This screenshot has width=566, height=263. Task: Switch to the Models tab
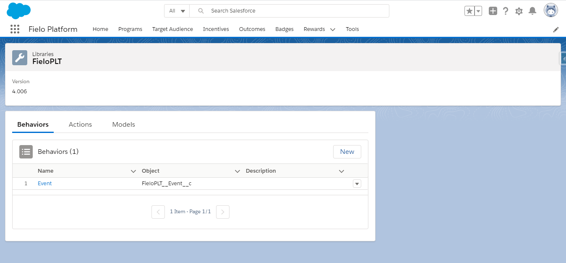pyautogui.click(x=124, y=125)
